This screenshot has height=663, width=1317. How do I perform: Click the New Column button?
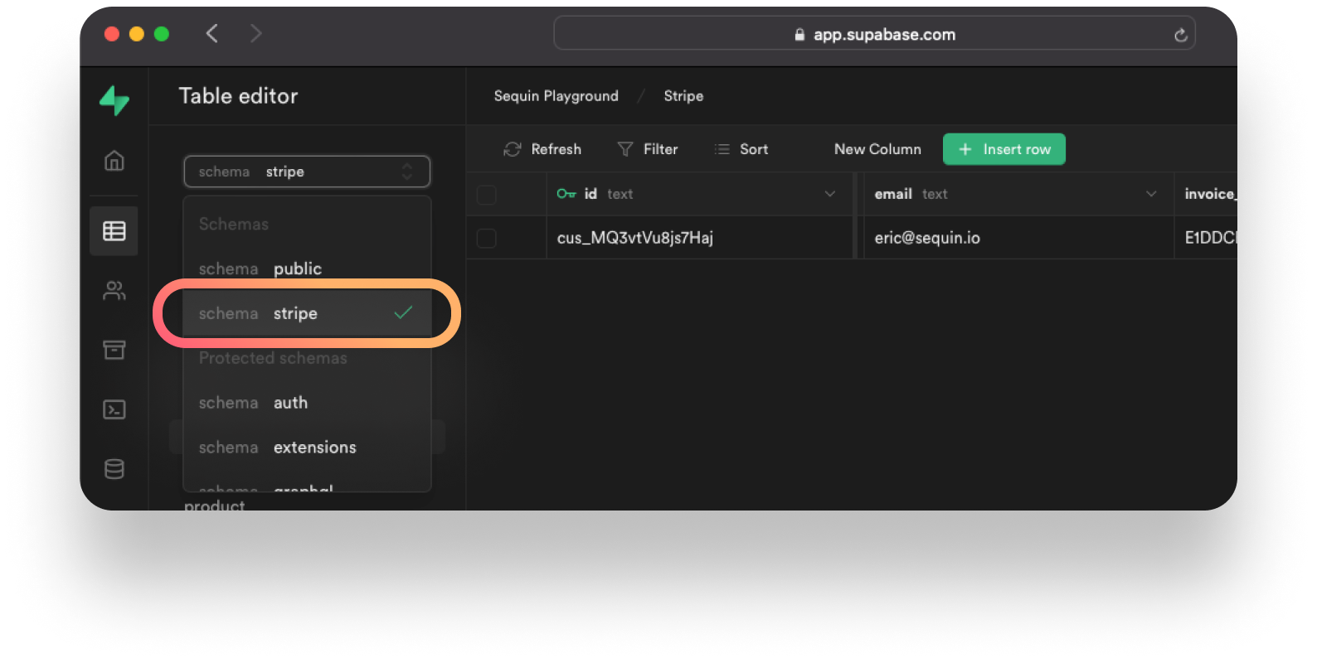(877, 149)
